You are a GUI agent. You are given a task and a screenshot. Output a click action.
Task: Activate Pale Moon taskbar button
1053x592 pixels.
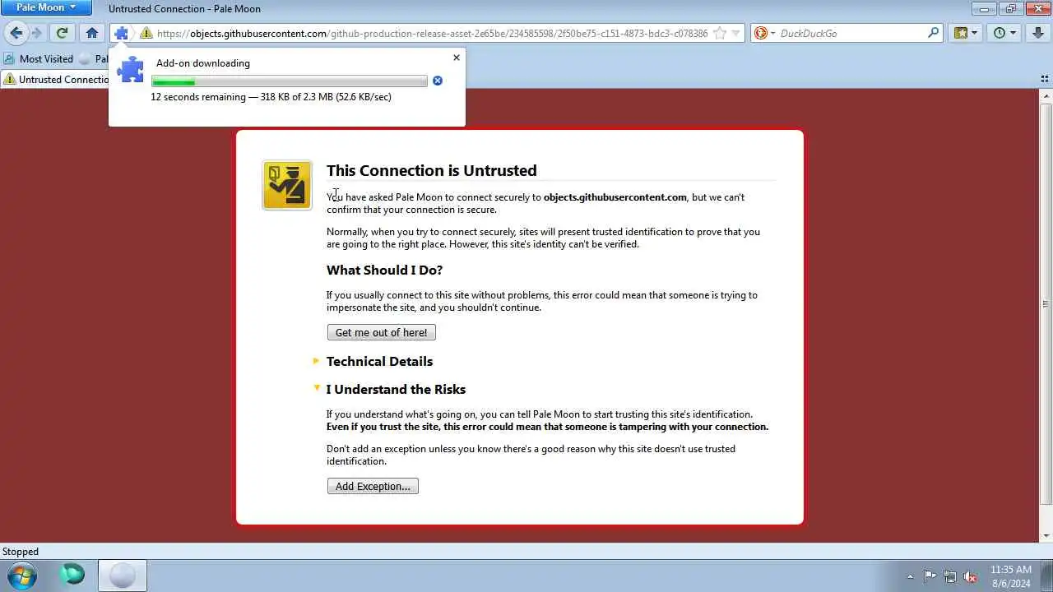[x=123, y=576]
